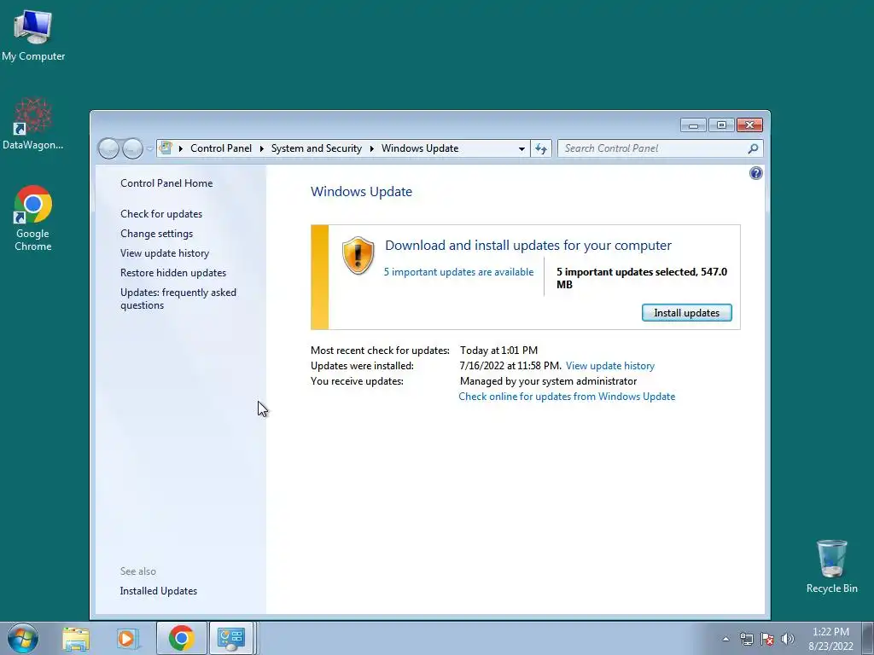874x655 pixels.
Task: Click the Forward navigation arrow button
Action: point(132,148)
